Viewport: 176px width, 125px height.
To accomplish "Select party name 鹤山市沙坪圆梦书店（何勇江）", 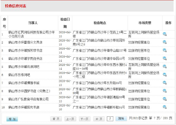I will 30,91.
